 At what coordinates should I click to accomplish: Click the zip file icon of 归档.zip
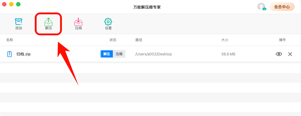pos(9,54)
